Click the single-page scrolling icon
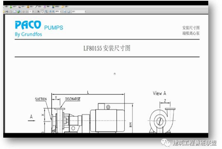The height and width of the screenshot is (149, 222). click(x=65, y=12)
